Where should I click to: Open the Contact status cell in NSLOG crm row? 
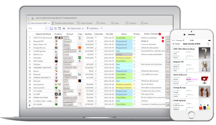coord(124,54)
